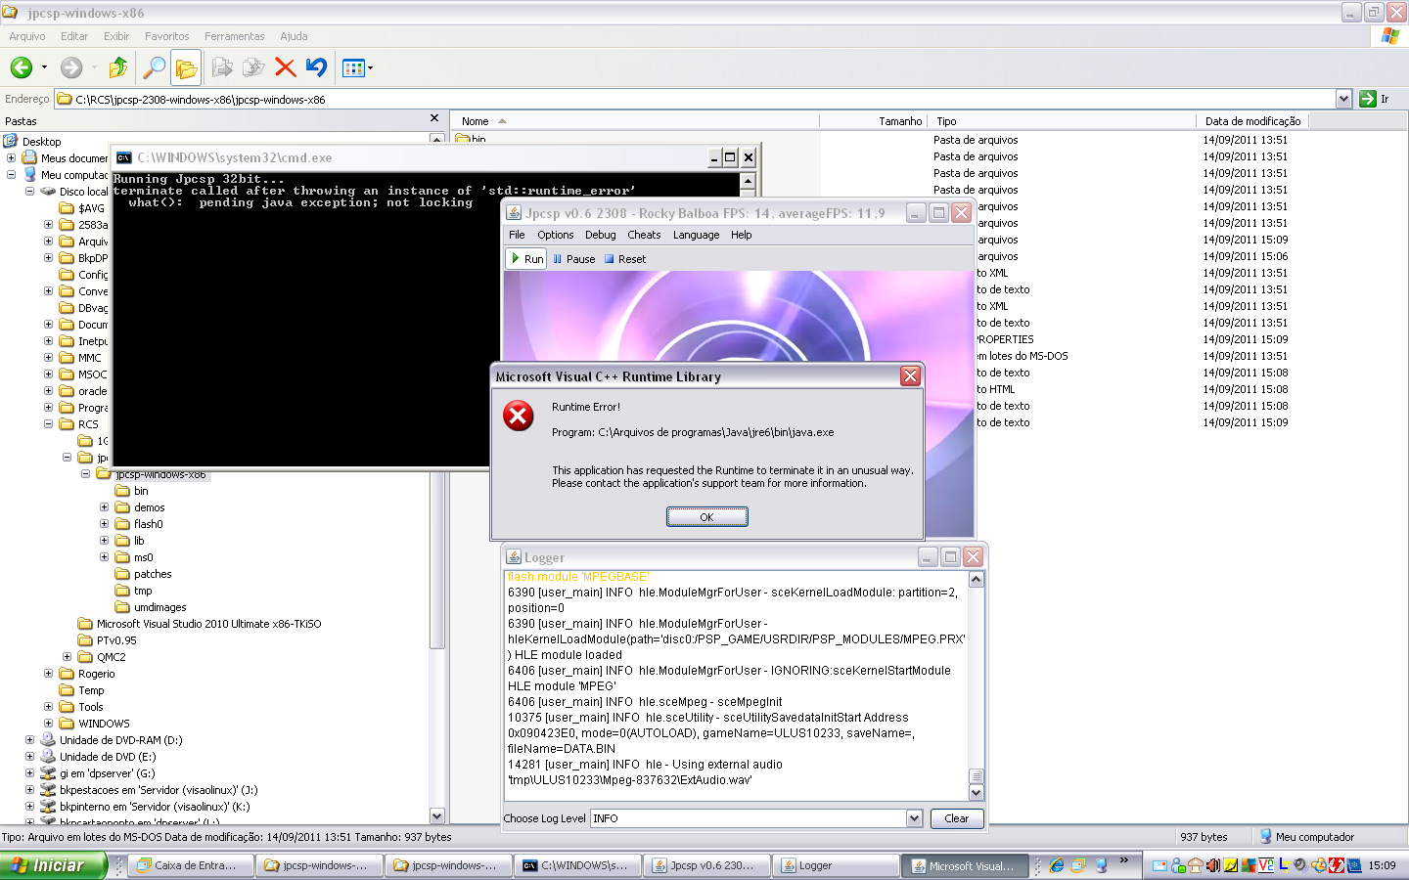Open the Search magnifier tool
1409x880 pixels.
click(x=154, y=67)
